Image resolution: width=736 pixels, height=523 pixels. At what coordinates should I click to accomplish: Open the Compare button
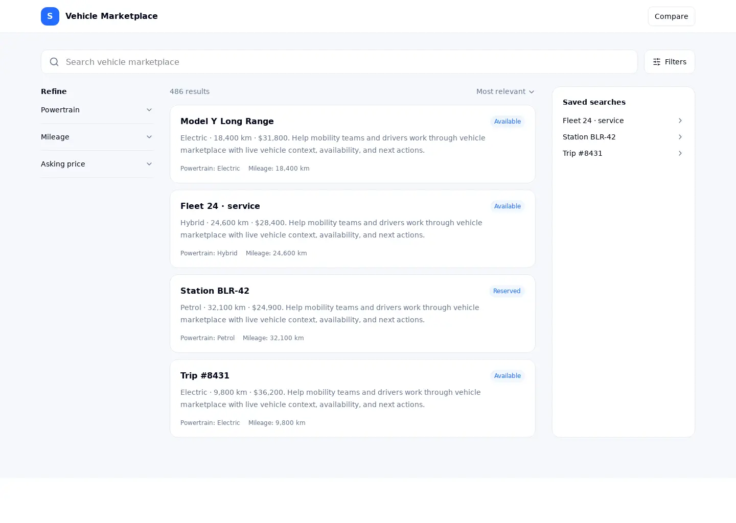point(671,16)
